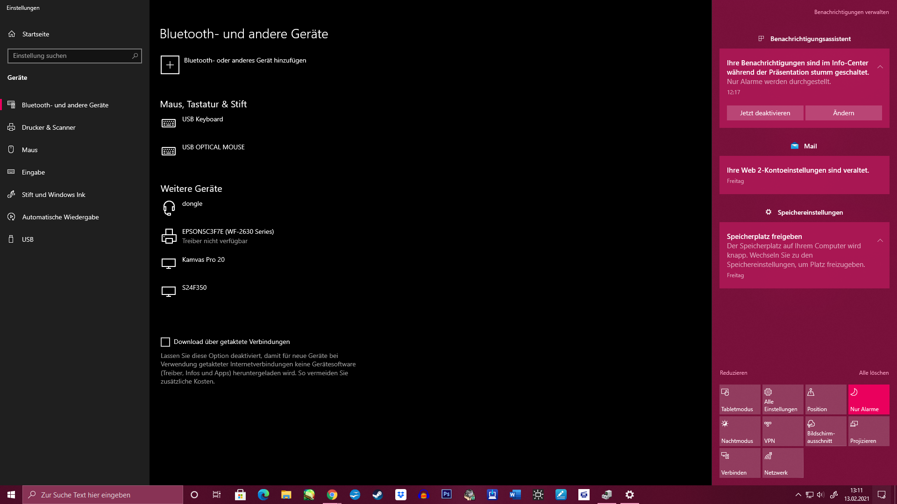The image size is (897, 504).
Task: Adjust the speaker volume in system tray
Action: pyautogui.click(x=820, y=495)
